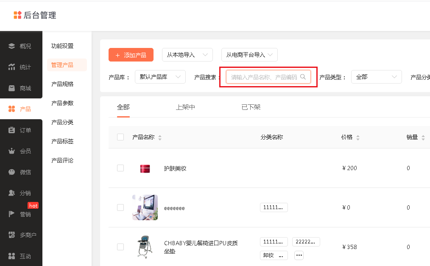Screen dimensions: 430x266
Task: Open the 订单 orders icon
Action: tap(11, 130)
